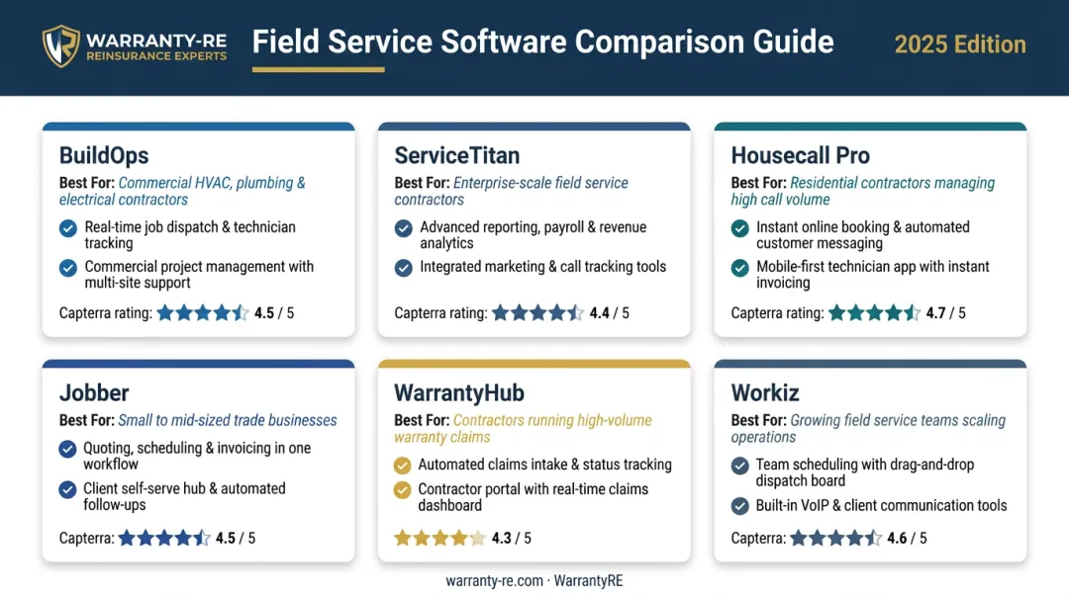Click the BuildOps star rating icons

click(x=203, y=312)
